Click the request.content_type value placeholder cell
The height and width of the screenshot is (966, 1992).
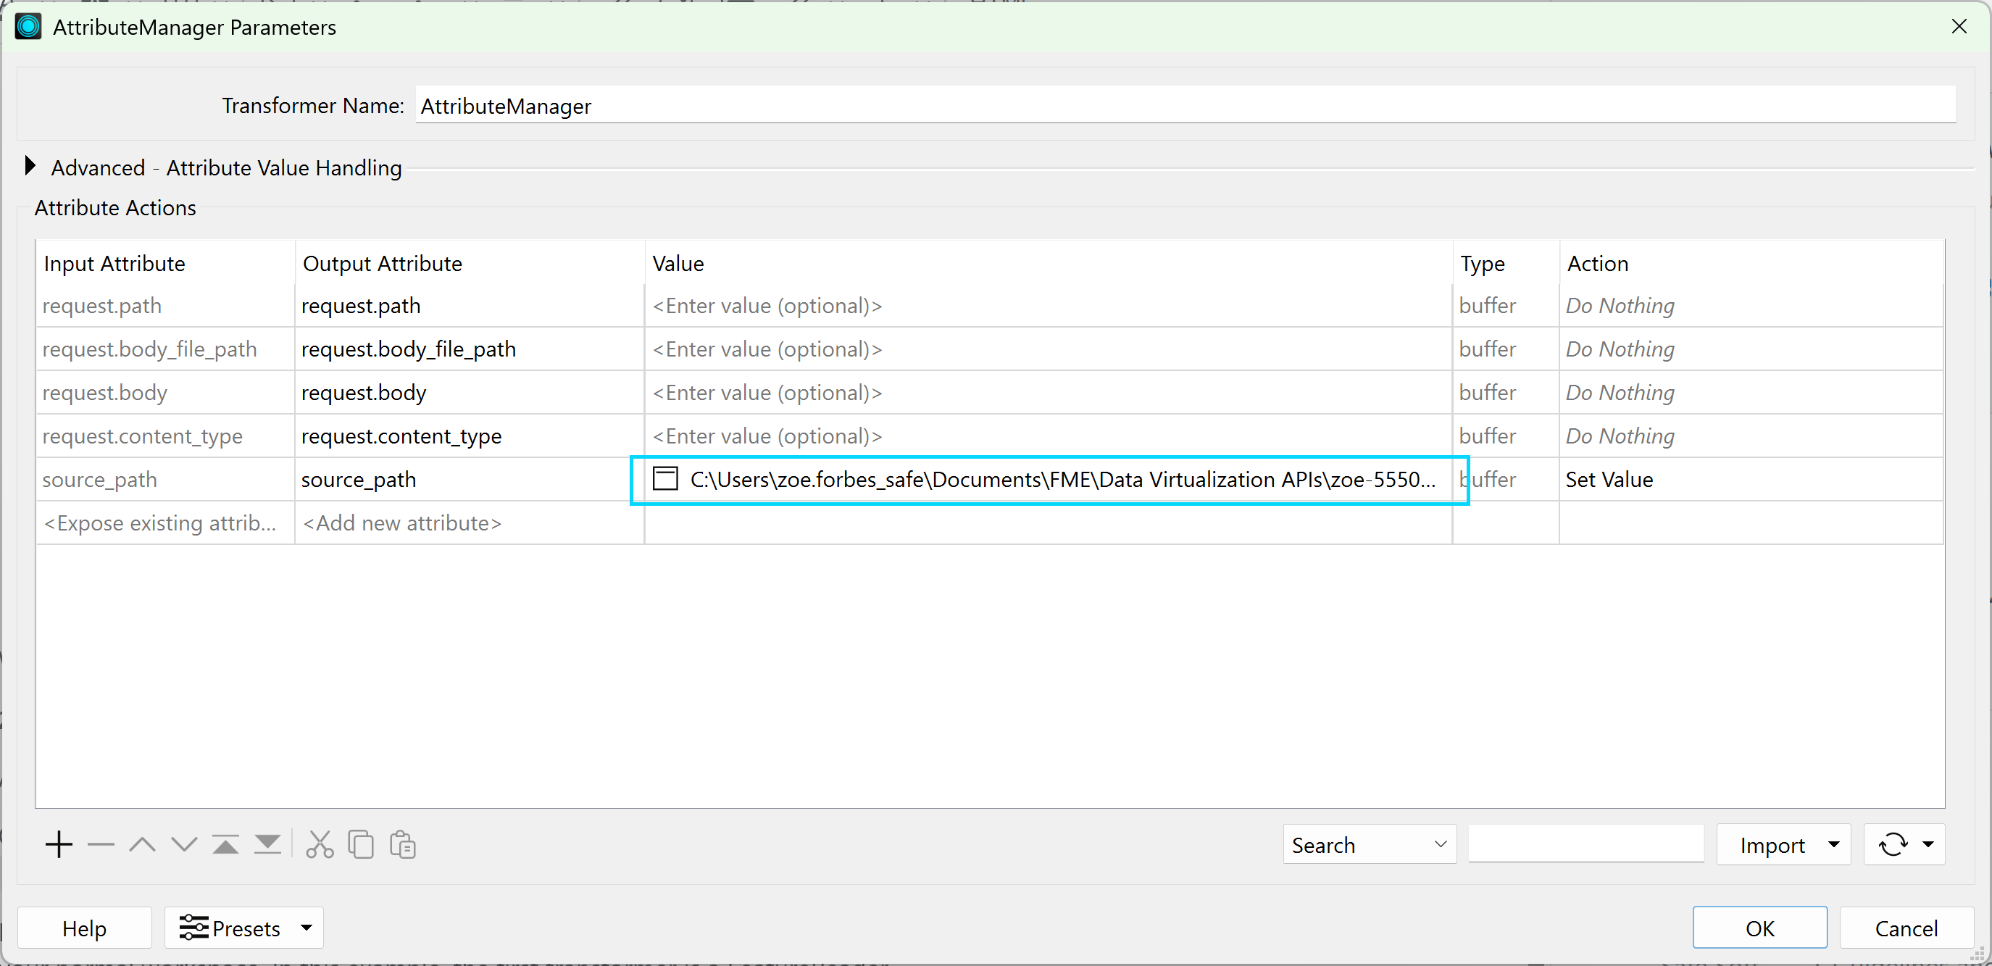(1048, 436)
